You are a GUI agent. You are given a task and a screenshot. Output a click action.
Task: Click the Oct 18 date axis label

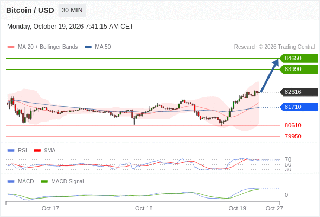[x=144, y=208]
